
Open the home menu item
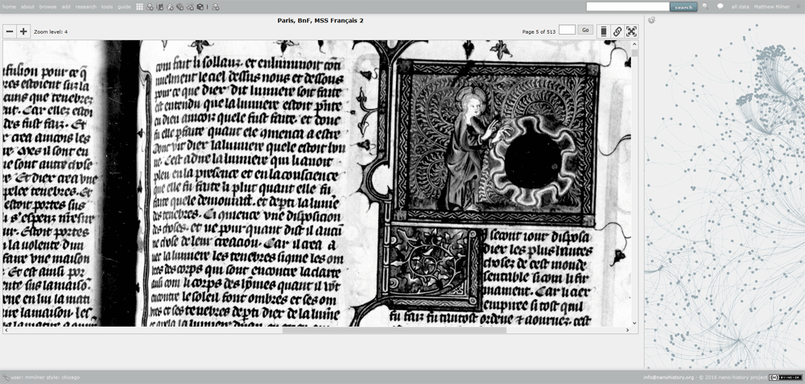(9, 6)
